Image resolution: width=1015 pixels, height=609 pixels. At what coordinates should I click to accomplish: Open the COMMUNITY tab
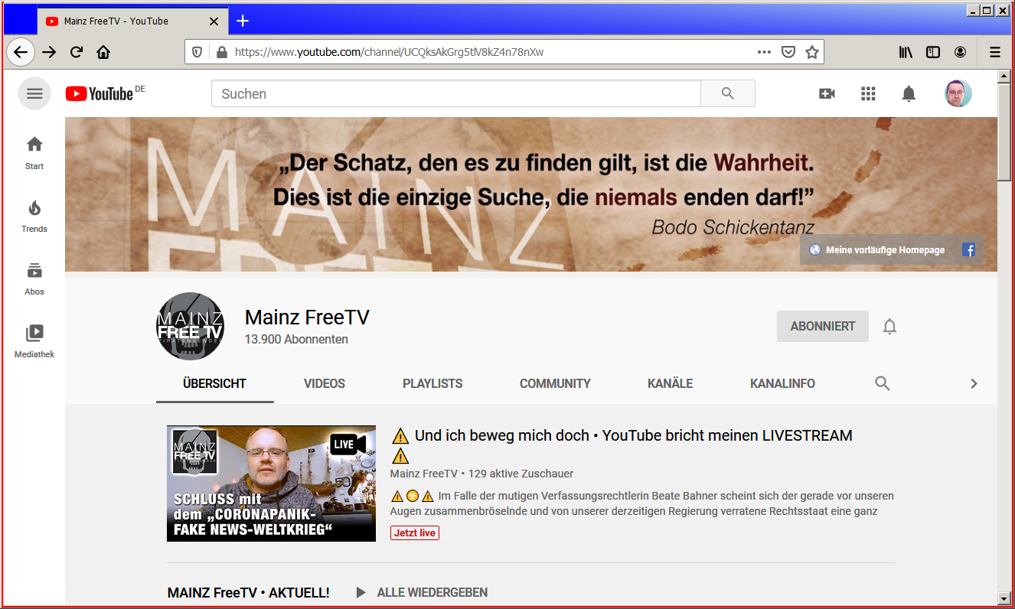tap(555, 383)
